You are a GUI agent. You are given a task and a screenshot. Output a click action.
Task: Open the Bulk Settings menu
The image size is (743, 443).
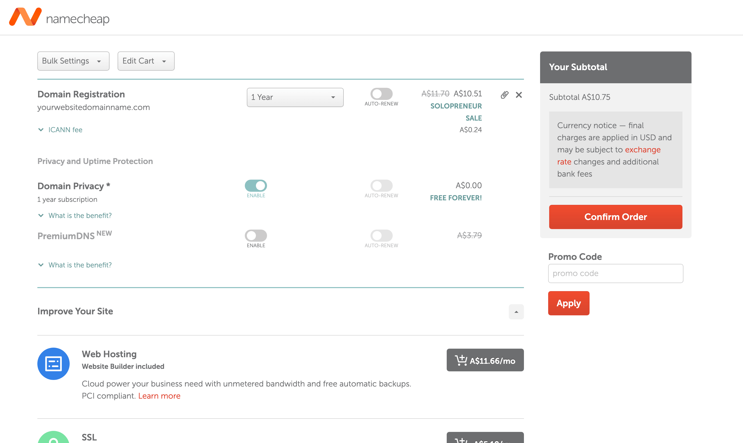(73, 61)
